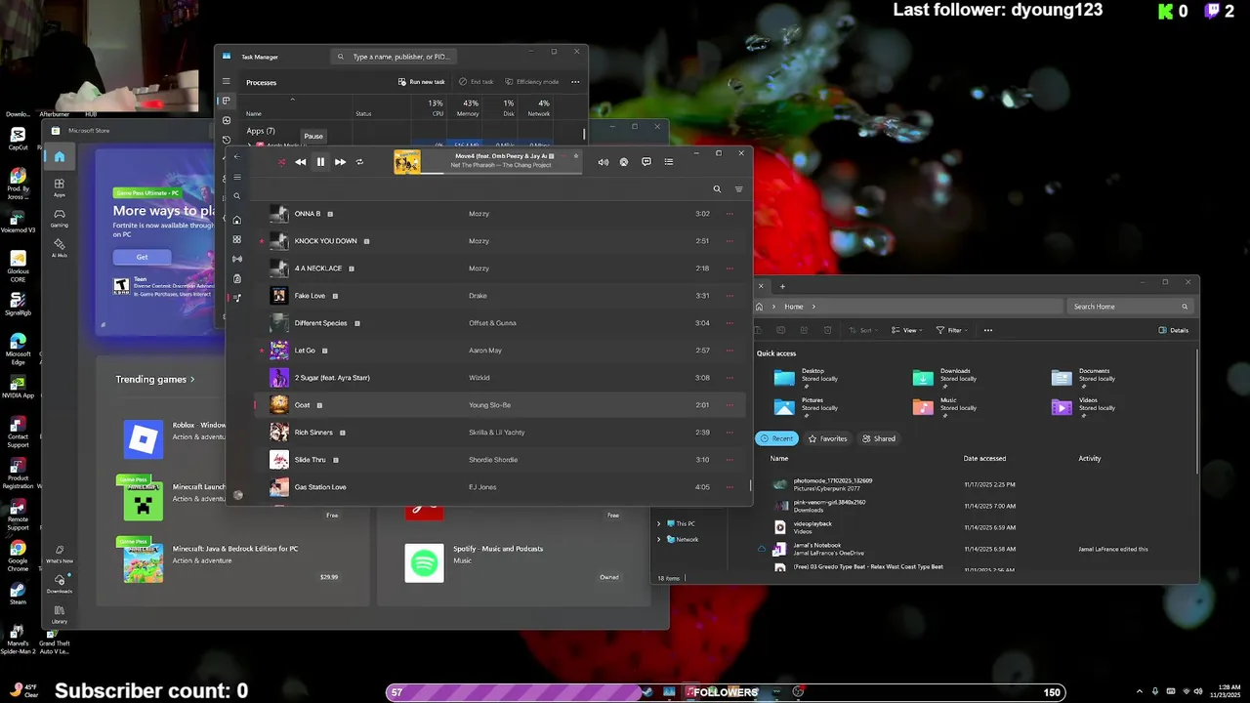Click the Let Go album thumbnail
Viewport: 1250px width, 703px height.
coord(279,351)
